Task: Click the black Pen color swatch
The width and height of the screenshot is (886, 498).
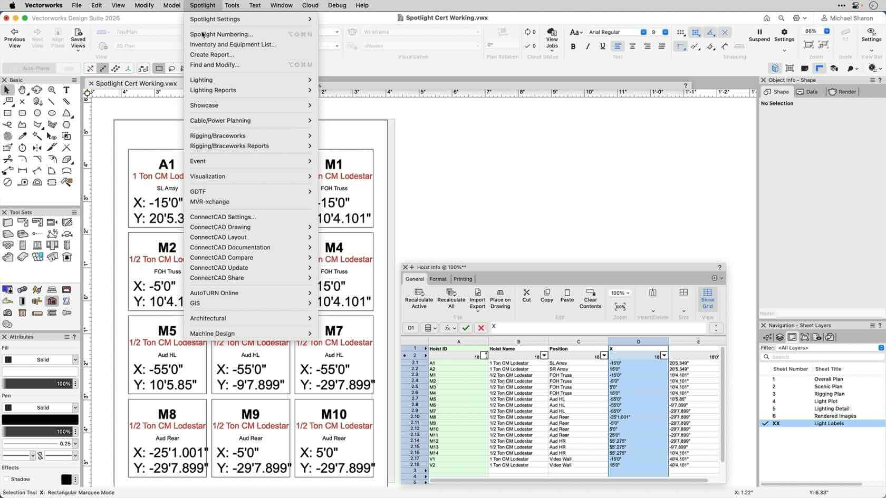Action: [40, 419]
